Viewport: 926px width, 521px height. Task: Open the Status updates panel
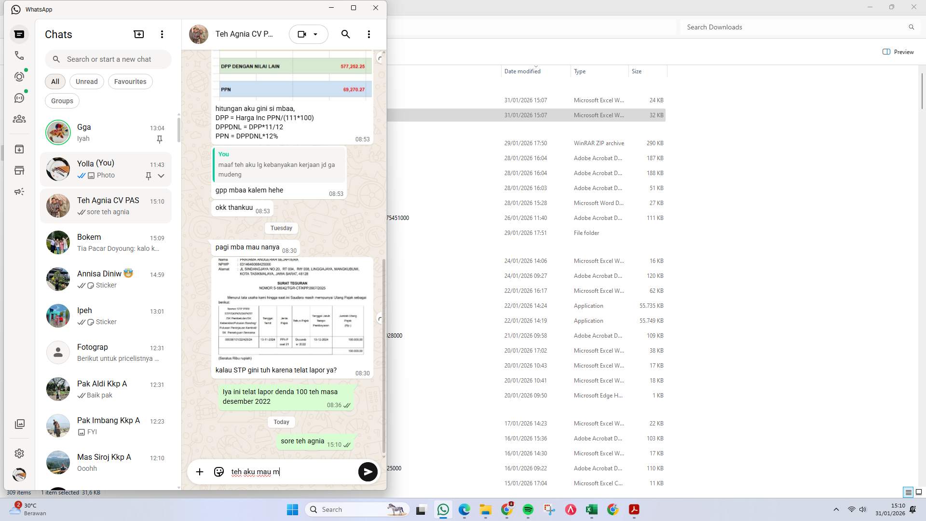tap(19, 76)
